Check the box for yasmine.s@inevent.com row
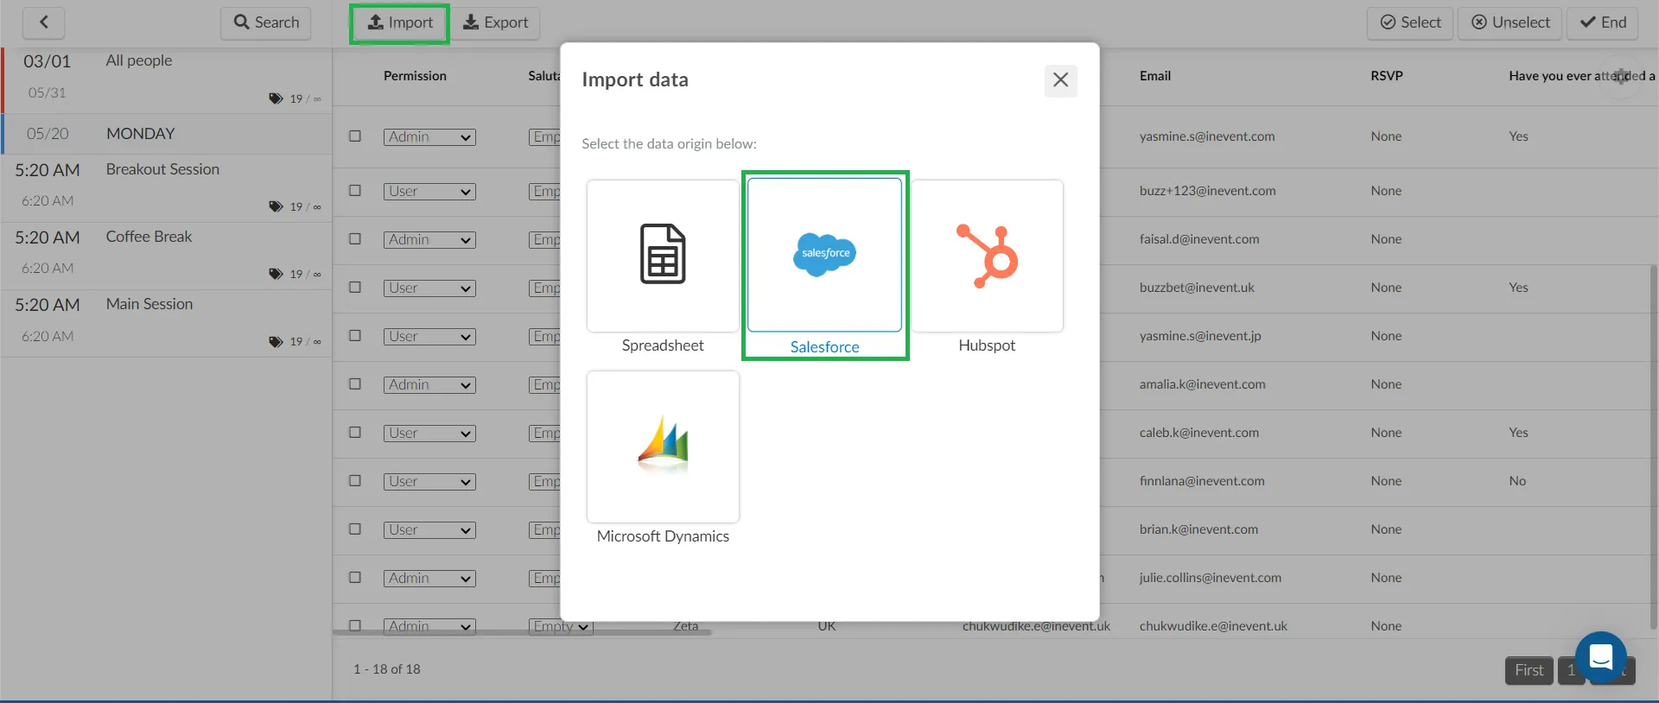 pyautogui.click(x=355, y=136)
